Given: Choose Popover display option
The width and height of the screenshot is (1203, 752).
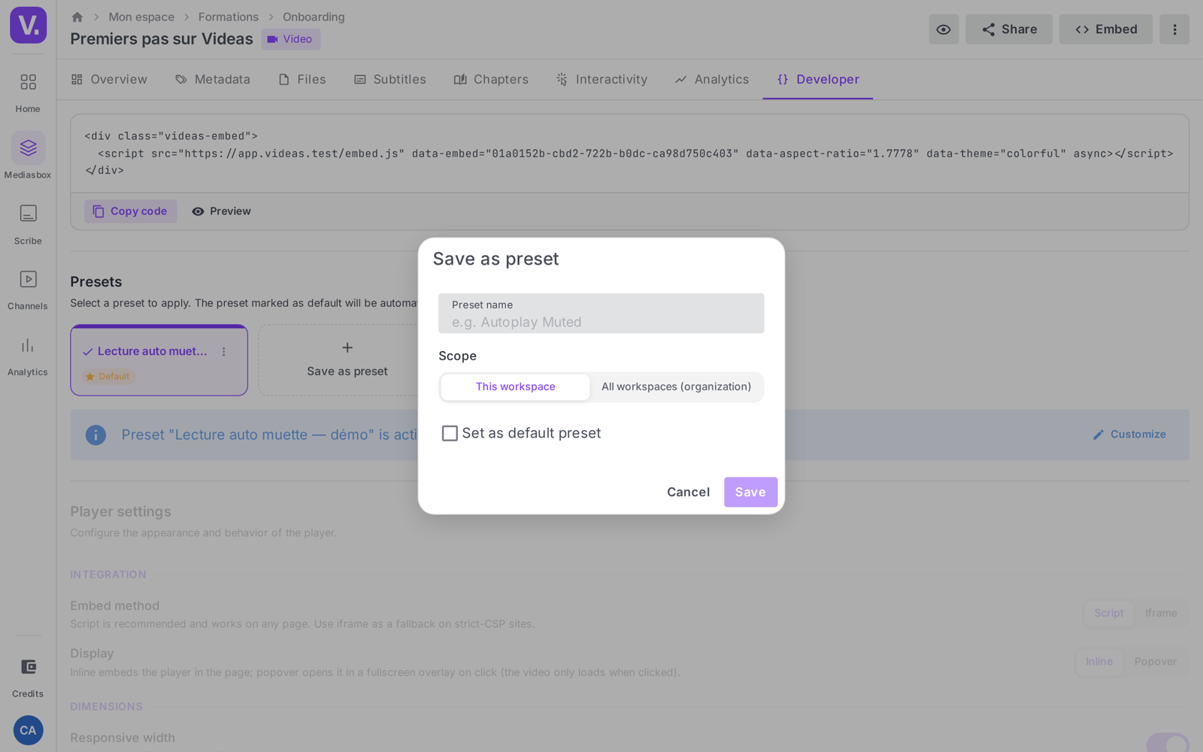Looking at the screenshot, I should 1156,662.
